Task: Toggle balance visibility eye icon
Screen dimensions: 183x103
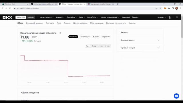Action: (60, 33)
